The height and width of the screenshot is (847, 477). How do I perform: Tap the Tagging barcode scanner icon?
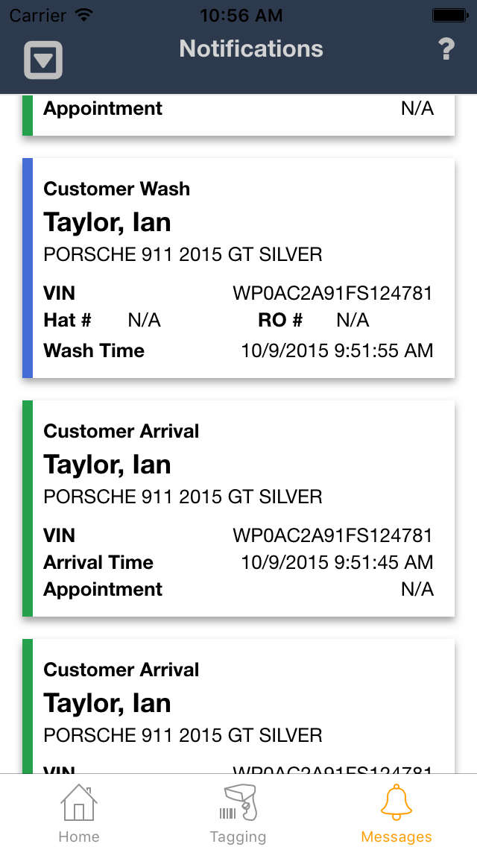[238, 802]
